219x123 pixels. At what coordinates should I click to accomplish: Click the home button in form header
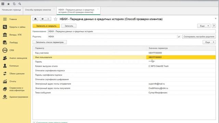pyautogui.click(x=35, y=19)
